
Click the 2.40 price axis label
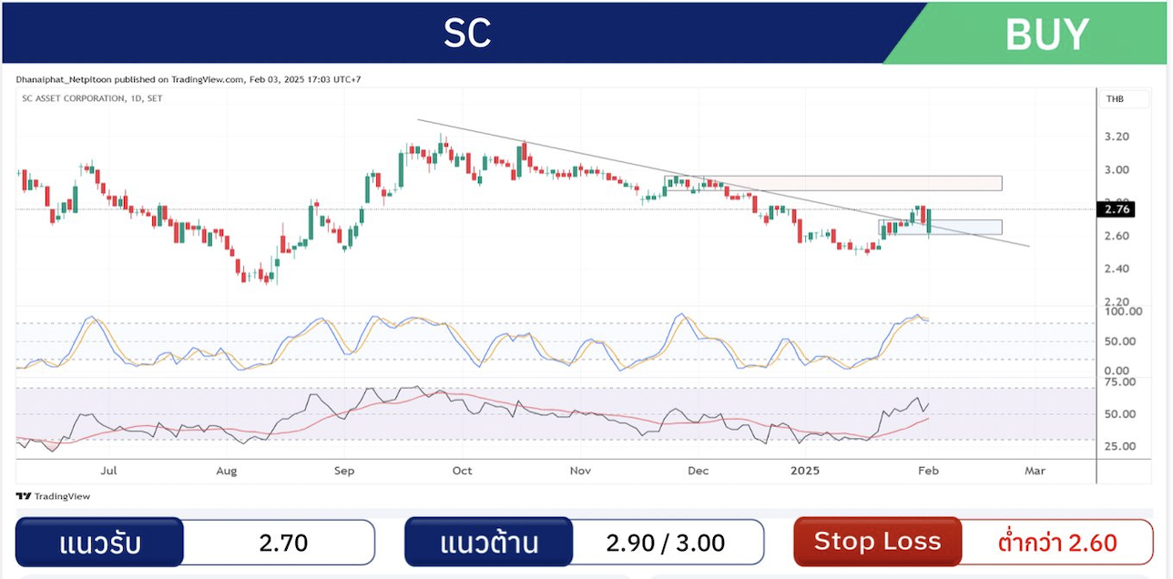[1117, 269]
